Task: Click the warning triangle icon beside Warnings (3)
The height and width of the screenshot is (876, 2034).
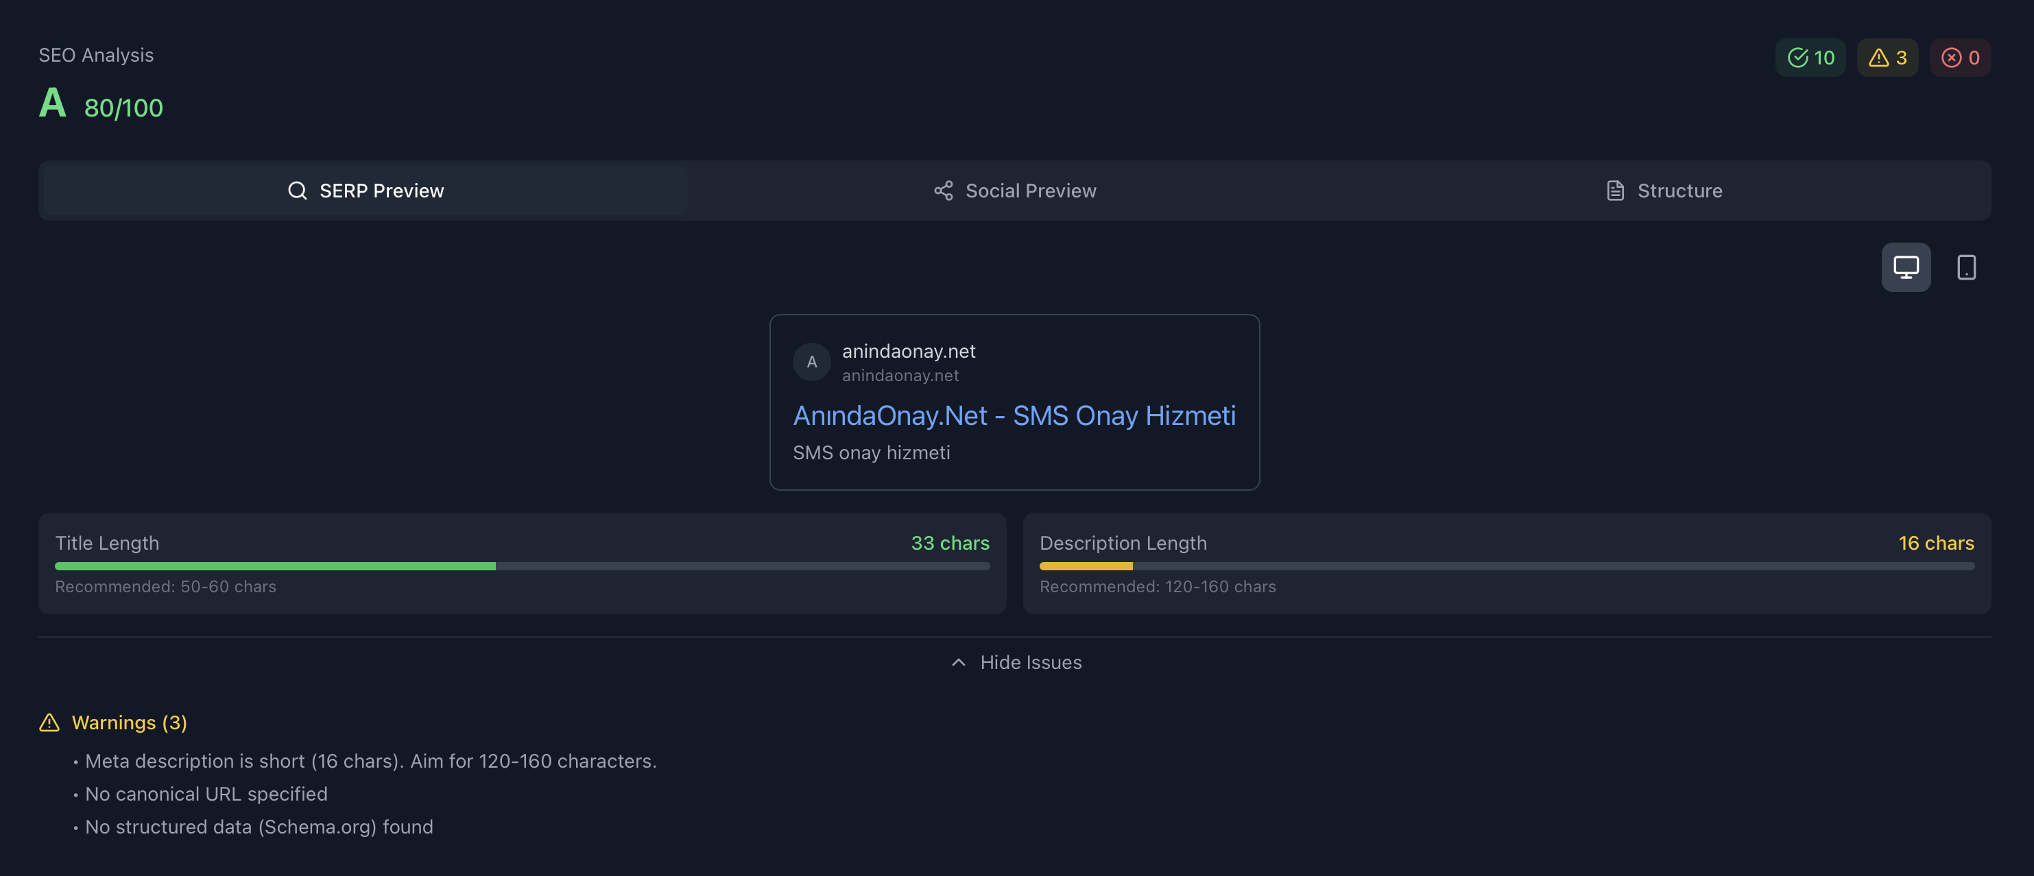Action: (50, 723)
